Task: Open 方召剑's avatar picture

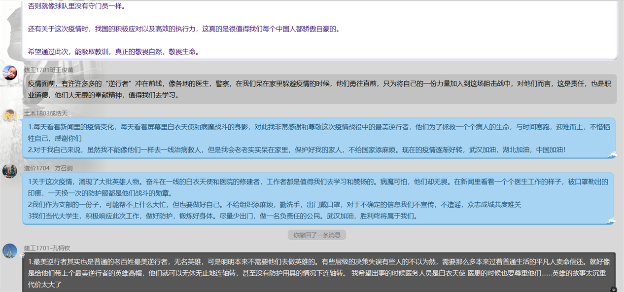Action: click(x=10, y=171)
